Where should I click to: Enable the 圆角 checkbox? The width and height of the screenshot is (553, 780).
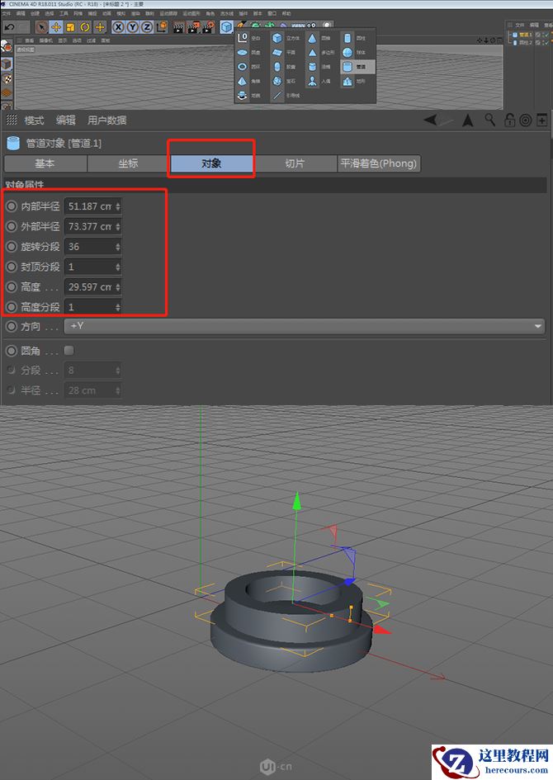(x=69, y=350)
